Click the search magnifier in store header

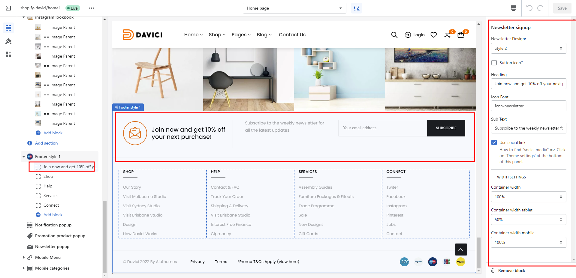click(x=394, y=35)
